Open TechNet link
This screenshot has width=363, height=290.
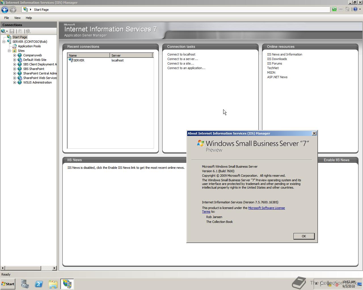point(273,68)
